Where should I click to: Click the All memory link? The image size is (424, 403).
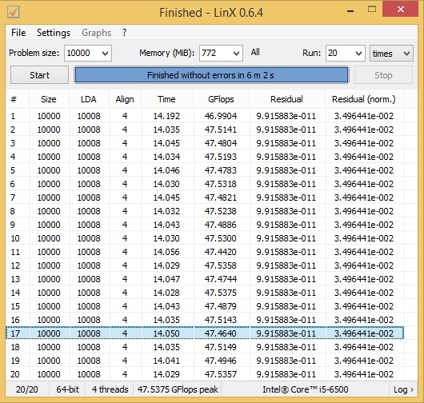(255, 52)
